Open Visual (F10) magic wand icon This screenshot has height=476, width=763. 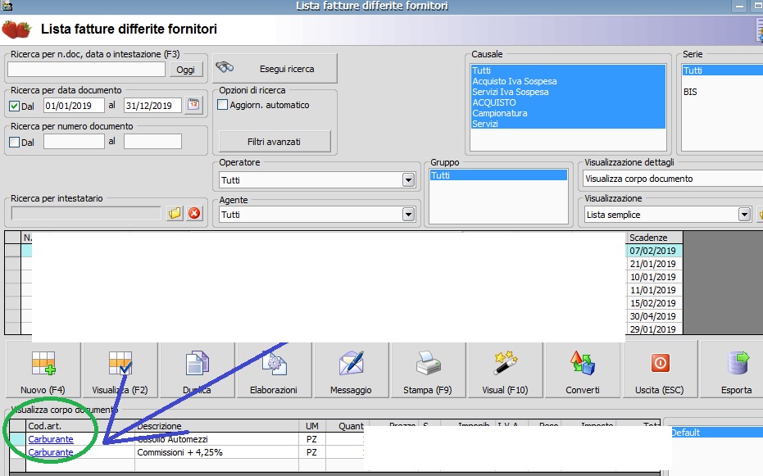[x=505, y=363]
